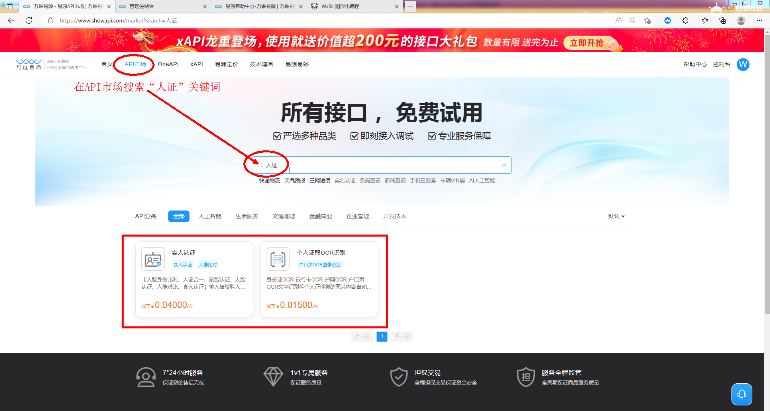
Task: Open xAPI in the nav bar
Action: [197, 64]
